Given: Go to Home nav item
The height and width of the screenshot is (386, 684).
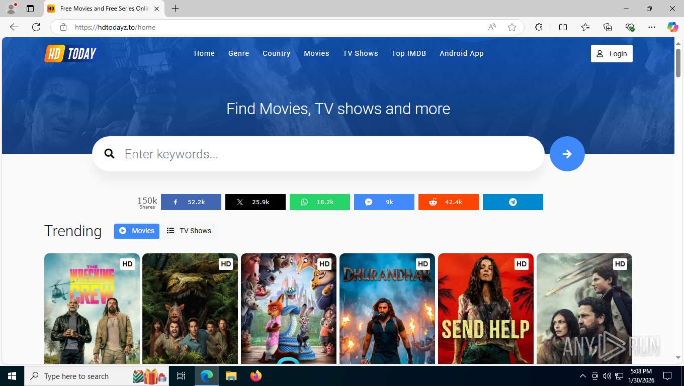Looking at the screenshot, I should point(204,53).
